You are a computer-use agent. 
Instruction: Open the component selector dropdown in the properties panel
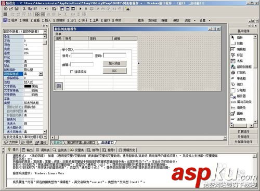click(x=45, y=31)
